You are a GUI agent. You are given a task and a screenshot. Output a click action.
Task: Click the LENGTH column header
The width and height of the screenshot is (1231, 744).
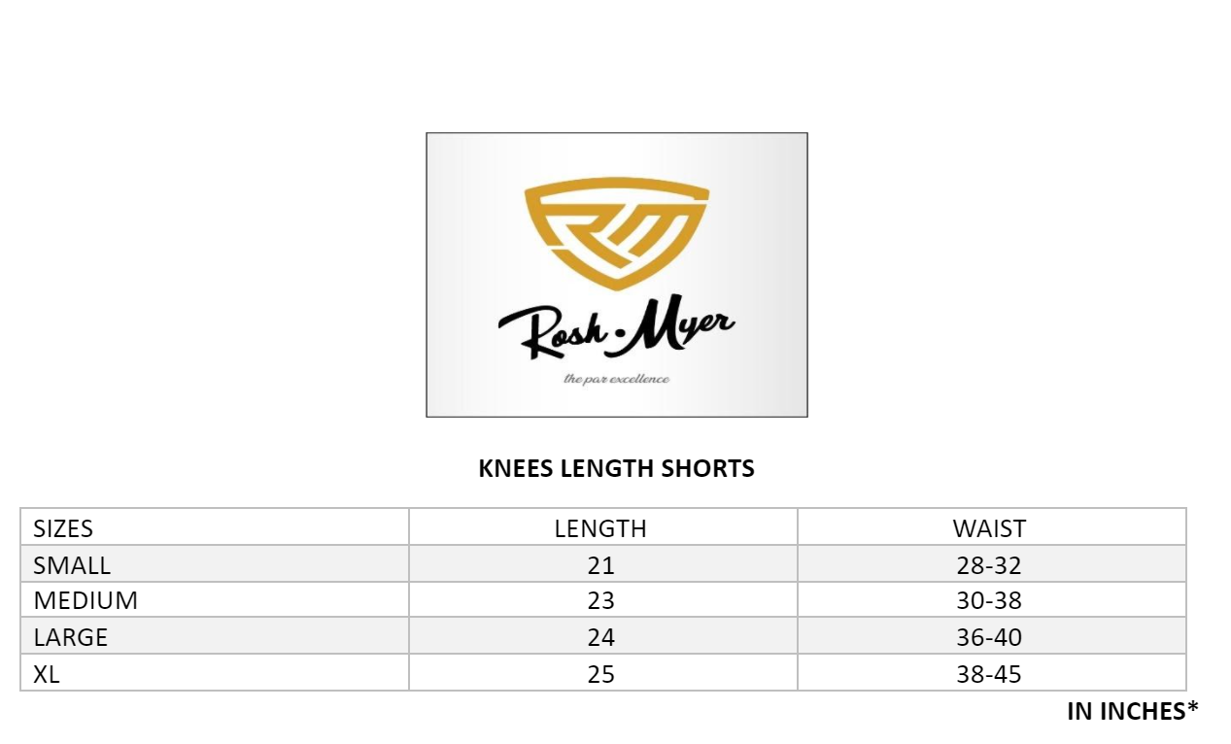pos(602,527)
